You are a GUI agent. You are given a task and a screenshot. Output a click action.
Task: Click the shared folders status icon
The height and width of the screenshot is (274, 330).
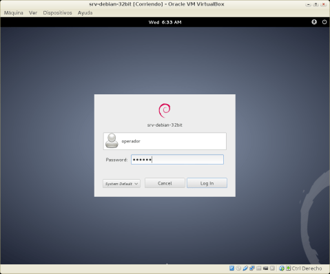[x=259, y=268]
